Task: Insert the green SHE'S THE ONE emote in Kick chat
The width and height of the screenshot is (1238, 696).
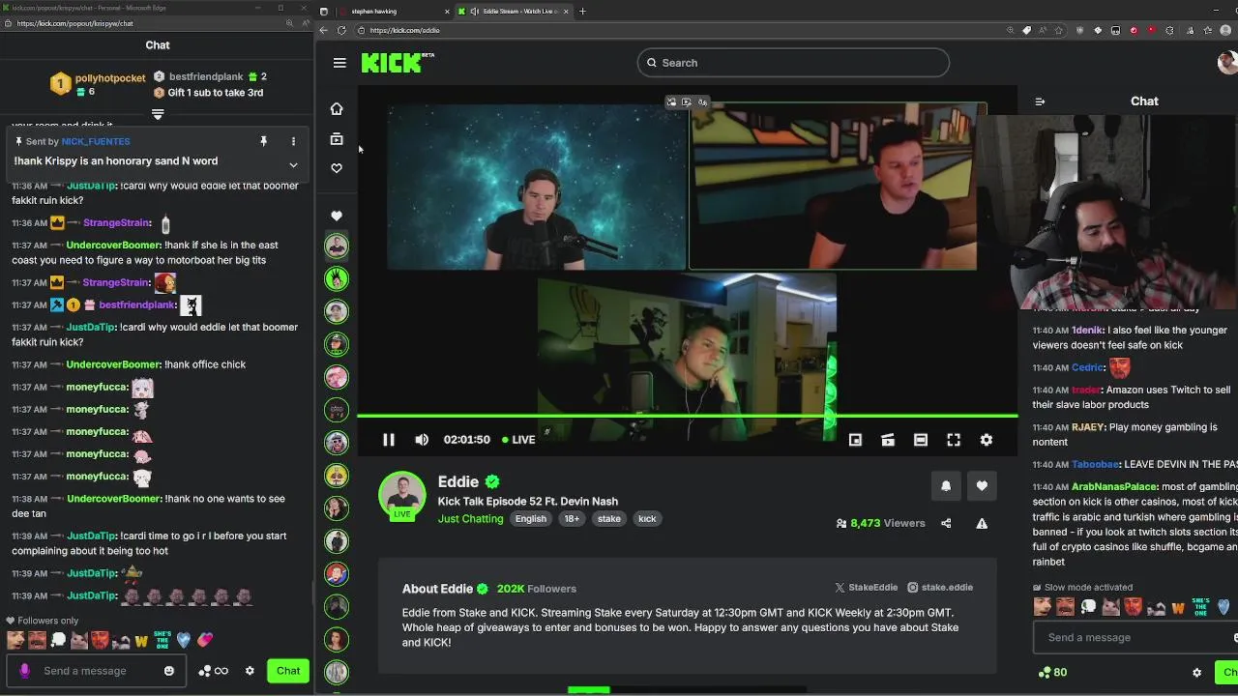Action: coord(1200,607)
